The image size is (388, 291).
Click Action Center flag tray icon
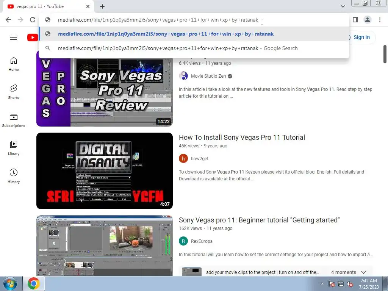(x=332, y=284)
